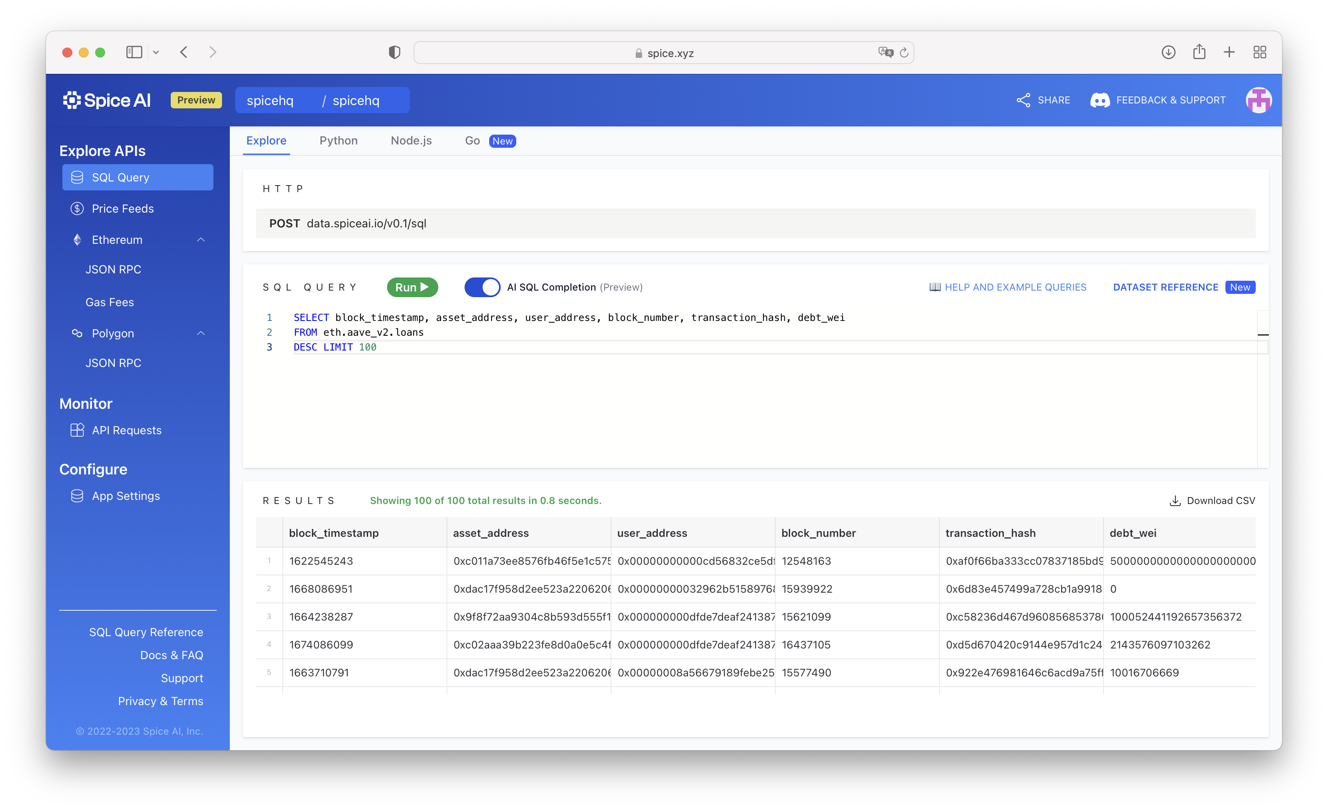Collapse the Polygon section chevron
Screen dimensions: 1328x811
point(201,334)
